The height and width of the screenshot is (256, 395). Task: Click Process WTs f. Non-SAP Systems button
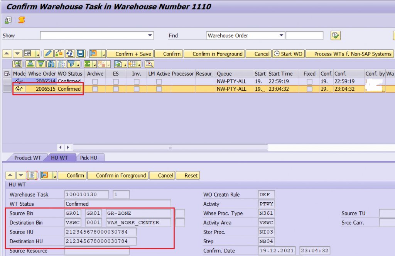click(x=349, y=54)
